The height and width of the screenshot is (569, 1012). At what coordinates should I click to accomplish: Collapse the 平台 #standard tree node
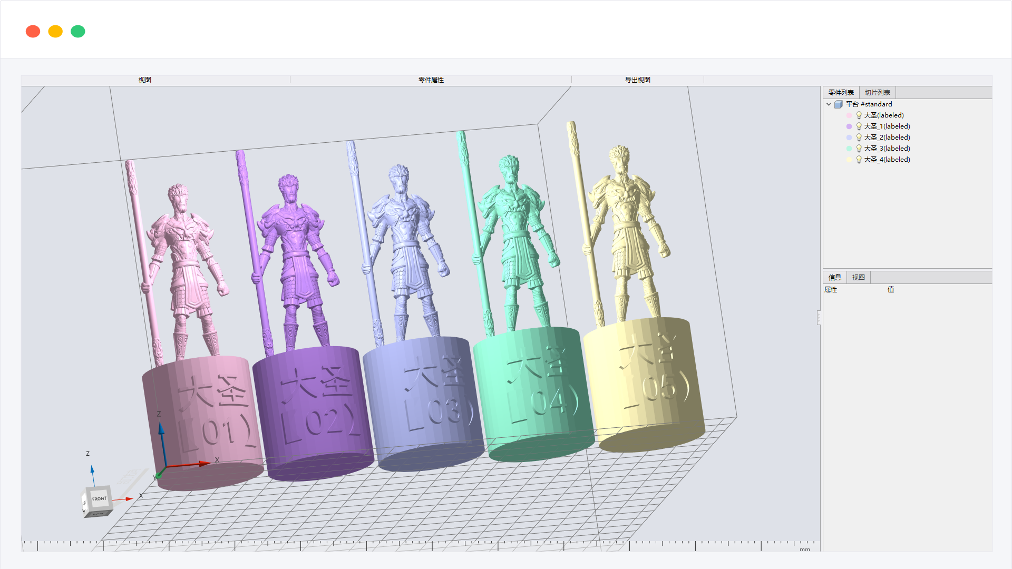tap(829, 104)
